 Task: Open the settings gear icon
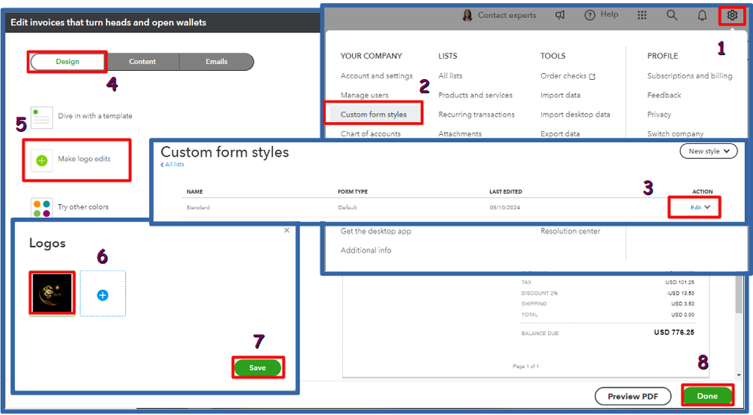click(x=732, y=15)
